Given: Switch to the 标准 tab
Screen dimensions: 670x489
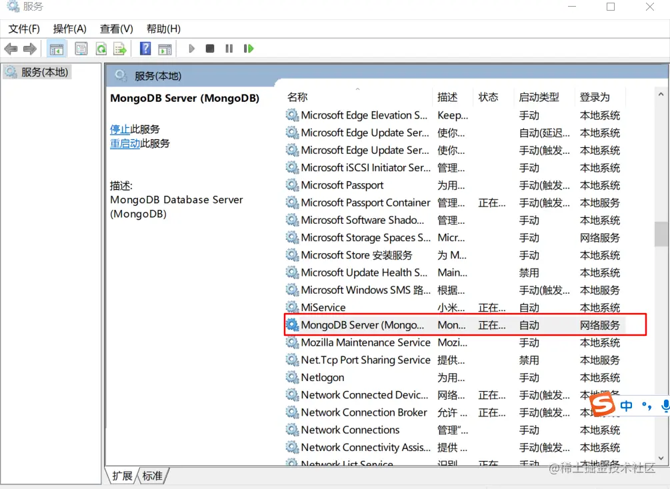Looking at the screenshot, I should tap(153, 476).
